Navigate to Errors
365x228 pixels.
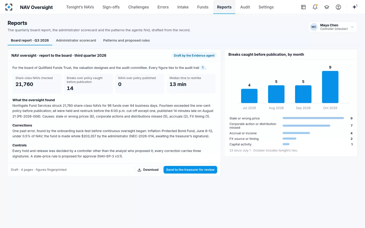[163, 7]
